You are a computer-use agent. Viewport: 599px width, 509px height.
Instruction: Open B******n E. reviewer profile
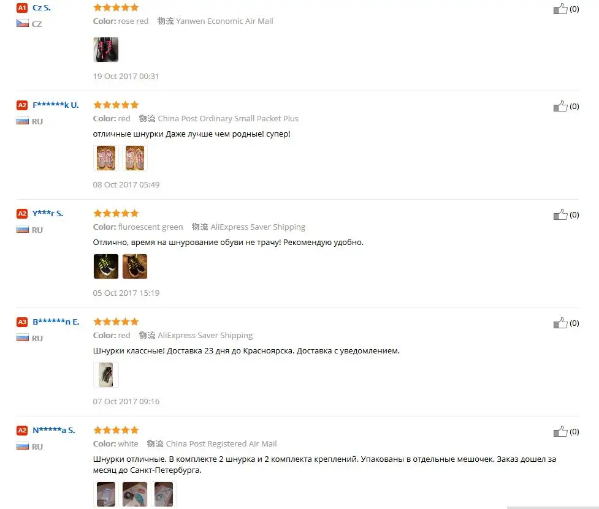tap(56, 322)
